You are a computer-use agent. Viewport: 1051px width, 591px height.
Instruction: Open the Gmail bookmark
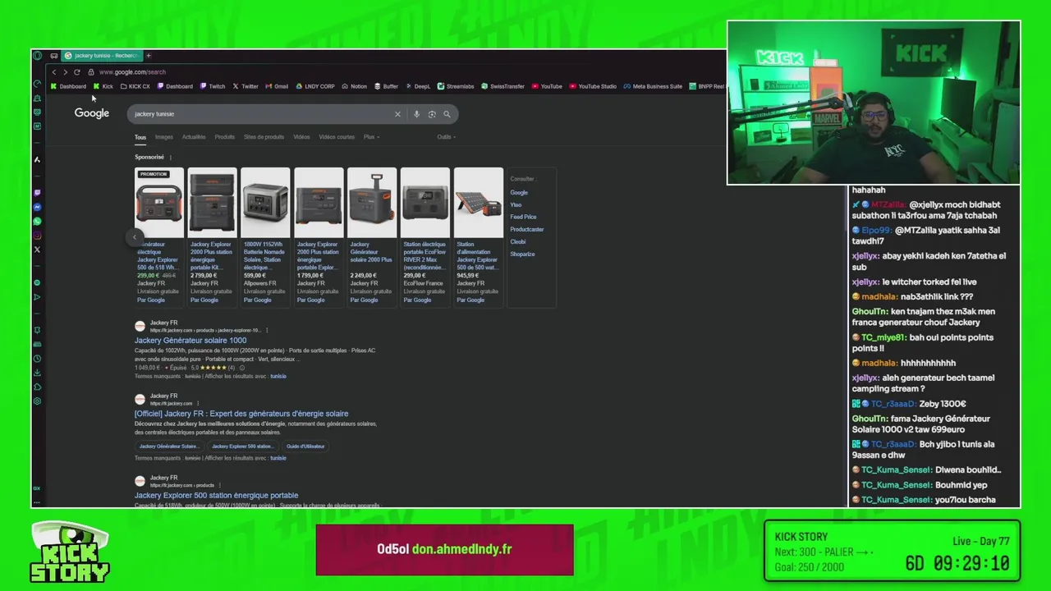277,86
